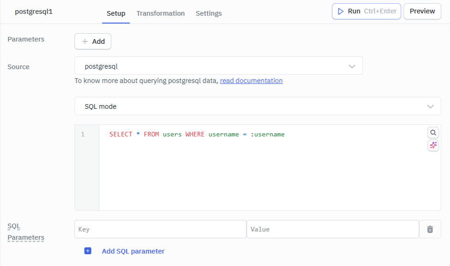
Task: Click line 1 of the SQL query editor
Action: [196, 134]
